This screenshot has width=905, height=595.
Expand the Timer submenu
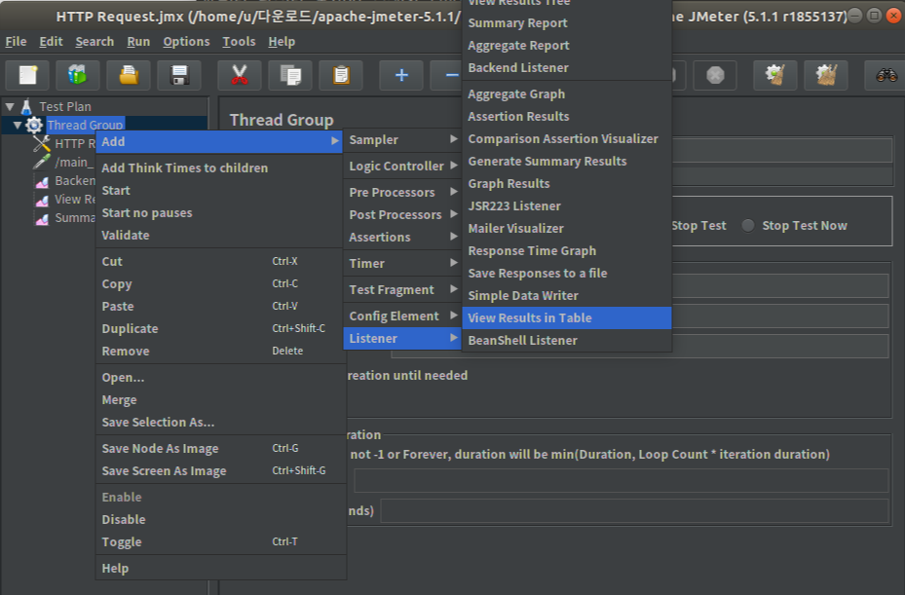click(x=402, y=263)
